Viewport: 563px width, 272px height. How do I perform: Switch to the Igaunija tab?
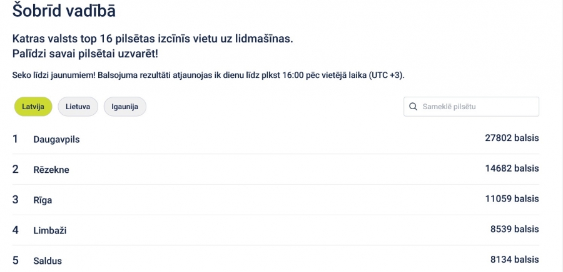click(x=125, y=107)
